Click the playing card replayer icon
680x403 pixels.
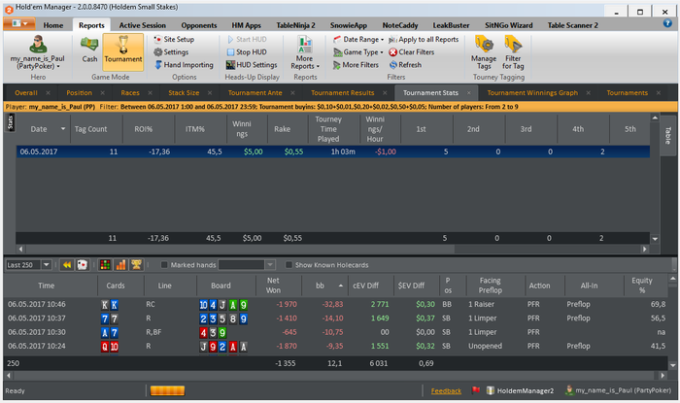(x=82, y=265)
